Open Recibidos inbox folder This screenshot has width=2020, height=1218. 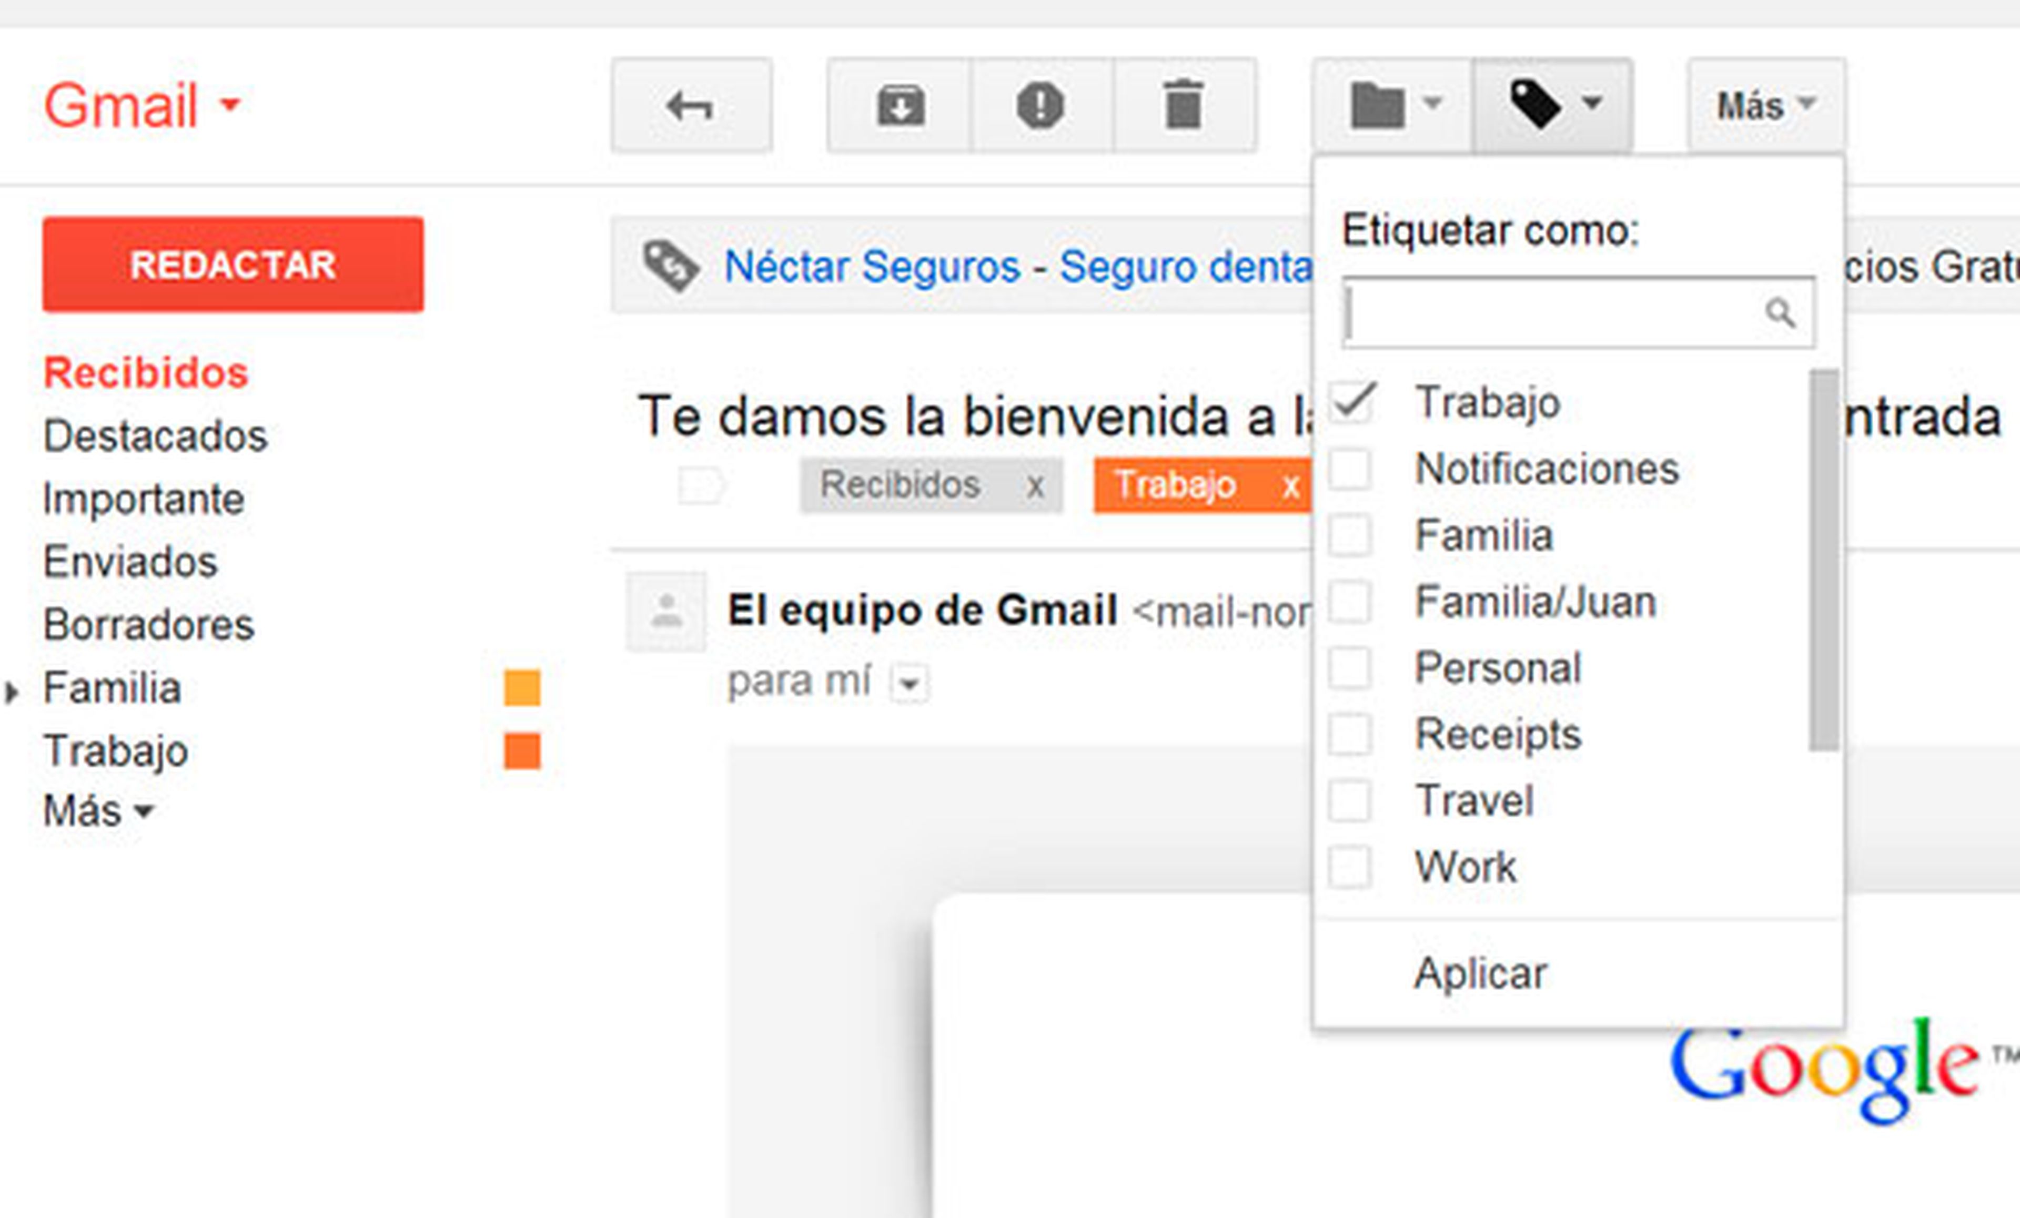[146, 373]
